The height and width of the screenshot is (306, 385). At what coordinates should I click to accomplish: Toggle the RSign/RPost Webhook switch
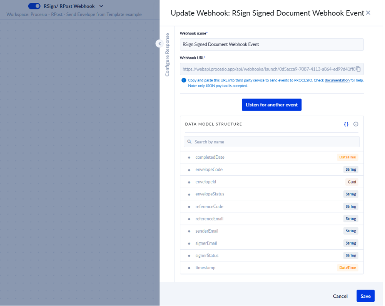(x=34, y=6)
